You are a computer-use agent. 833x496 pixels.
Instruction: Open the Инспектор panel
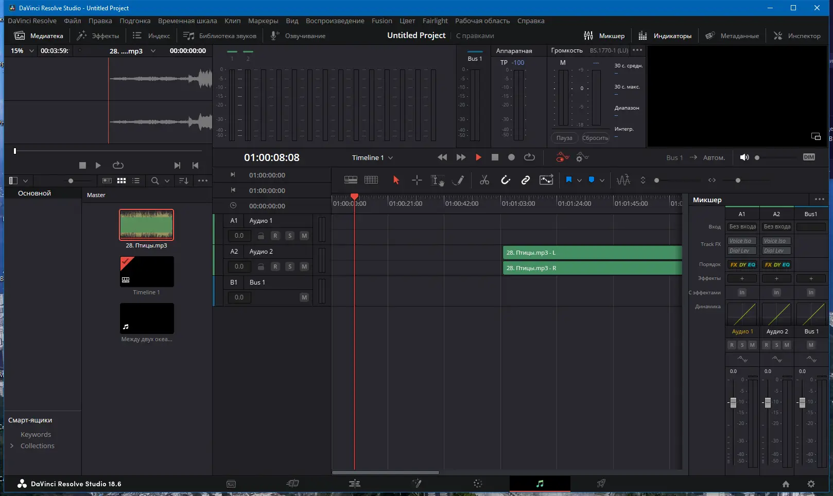(797, 36)
